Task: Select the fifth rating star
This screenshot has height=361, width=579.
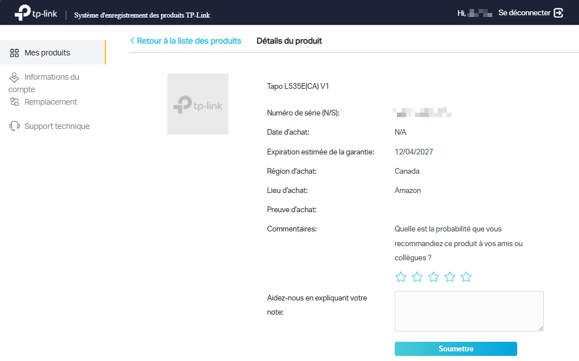Action: click(x=466, y=277)
